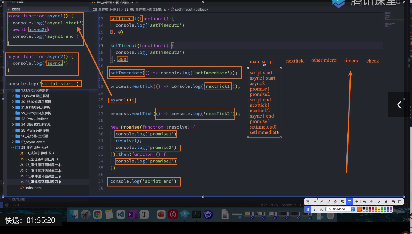Select the mosaic blur tool
The image size is (412, 234).
point(342,202)
